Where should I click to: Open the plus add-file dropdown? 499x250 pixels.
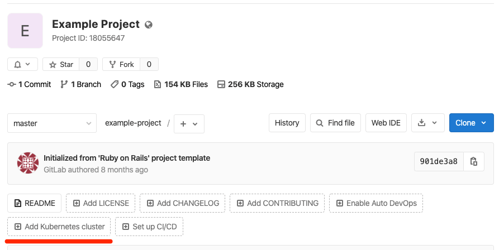189,123
